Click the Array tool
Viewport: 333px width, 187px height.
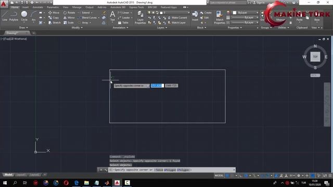83,22
